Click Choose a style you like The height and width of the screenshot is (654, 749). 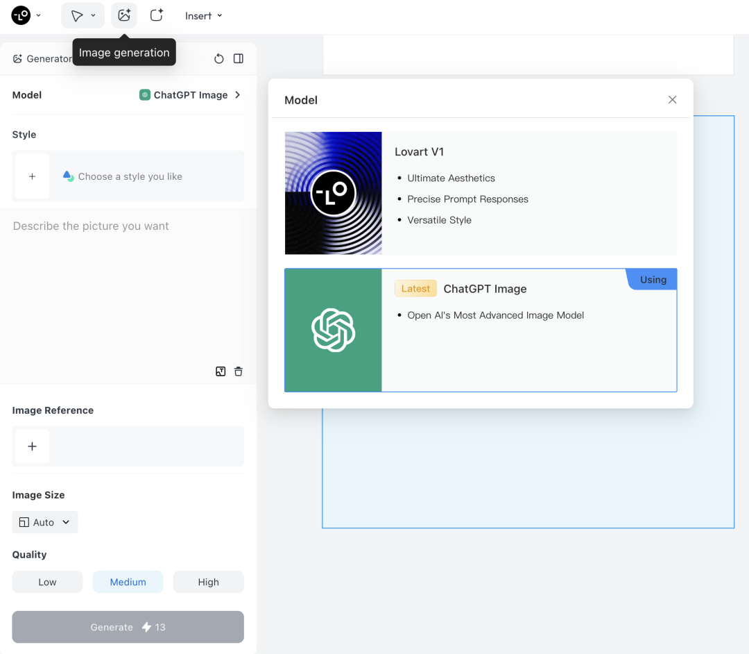(x=130, y=176)
